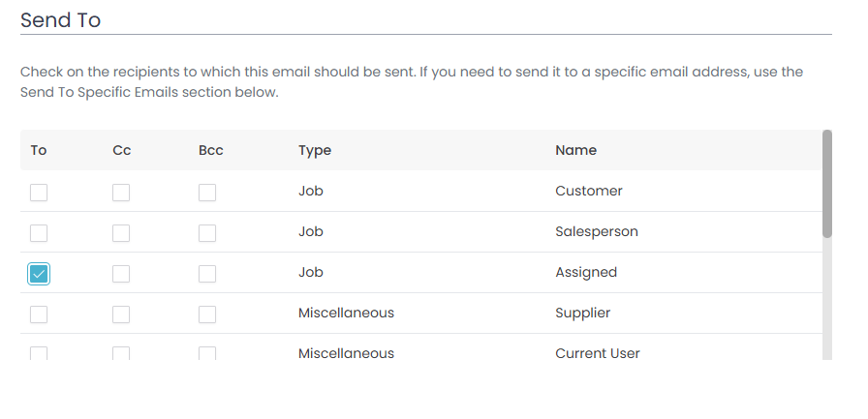Image resolution: width=868 pixels, height=419 pixels.
Task: Check Cc box for Customer
Action: [x=121, y=193]
